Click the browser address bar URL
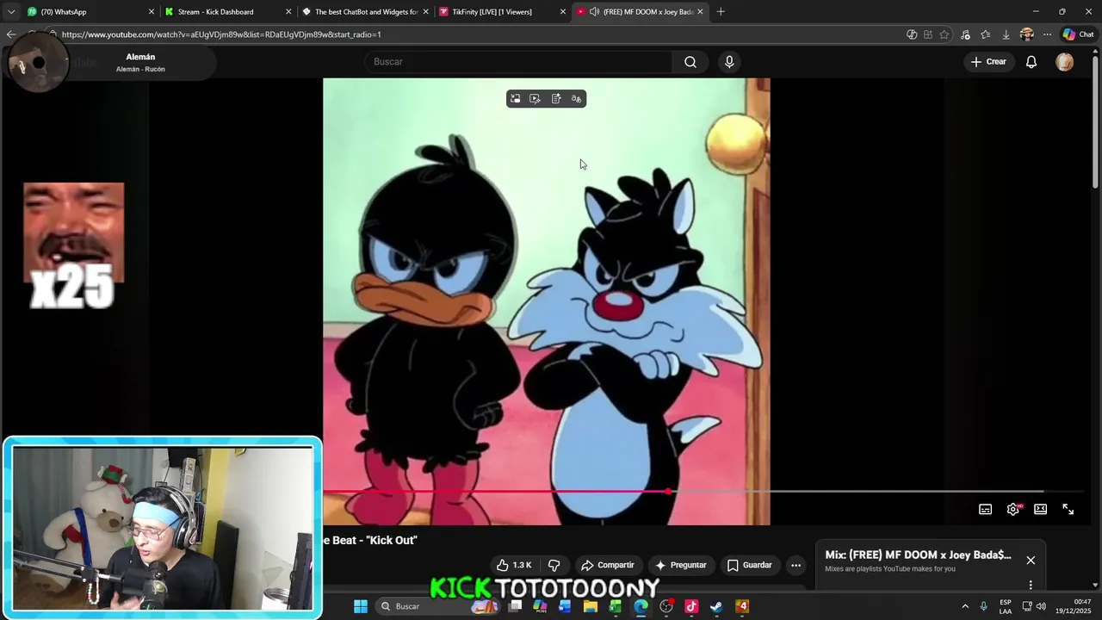This screenshot has width=1102, height=620. pyautogui.click(x=221, y=34)
